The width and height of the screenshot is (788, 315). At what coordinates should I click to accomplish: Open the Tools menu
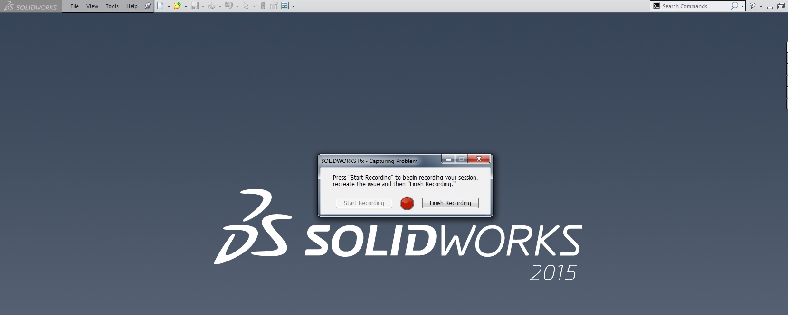tap(112, 6)
